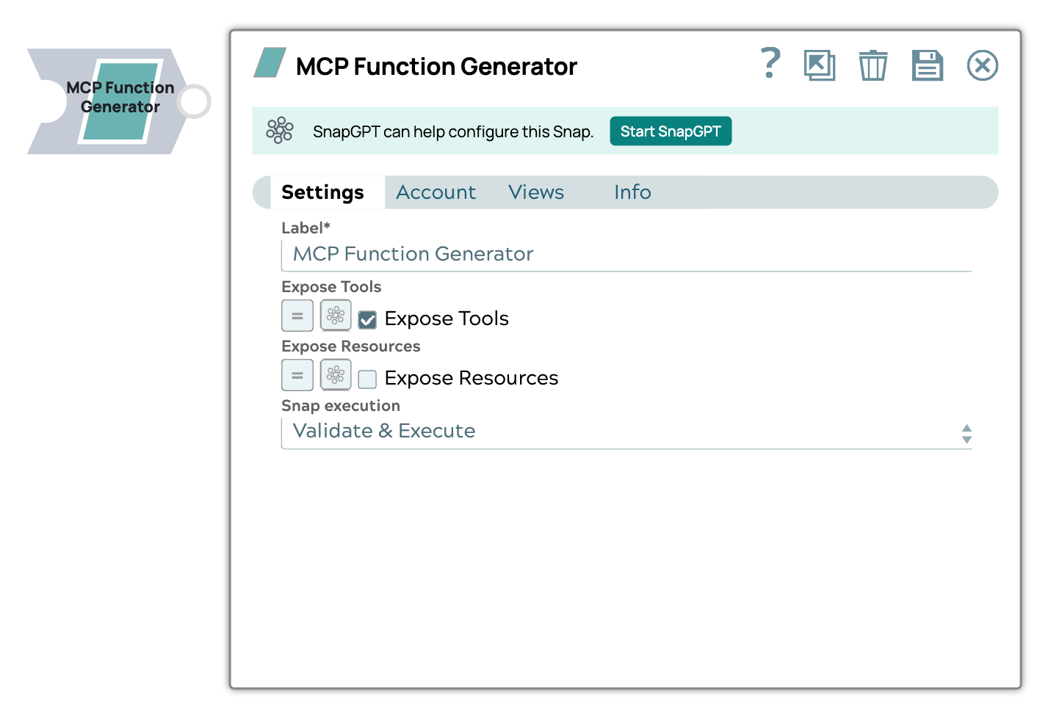Toggle expression mode for Expose Tools

(297, 316)
